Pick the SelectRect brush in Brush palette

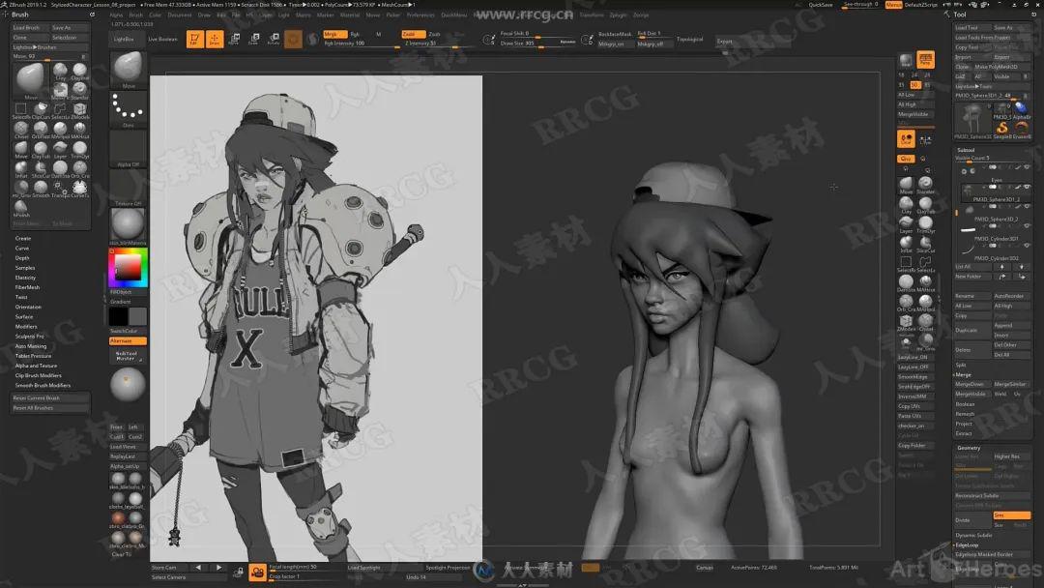(x=20, y=110)
